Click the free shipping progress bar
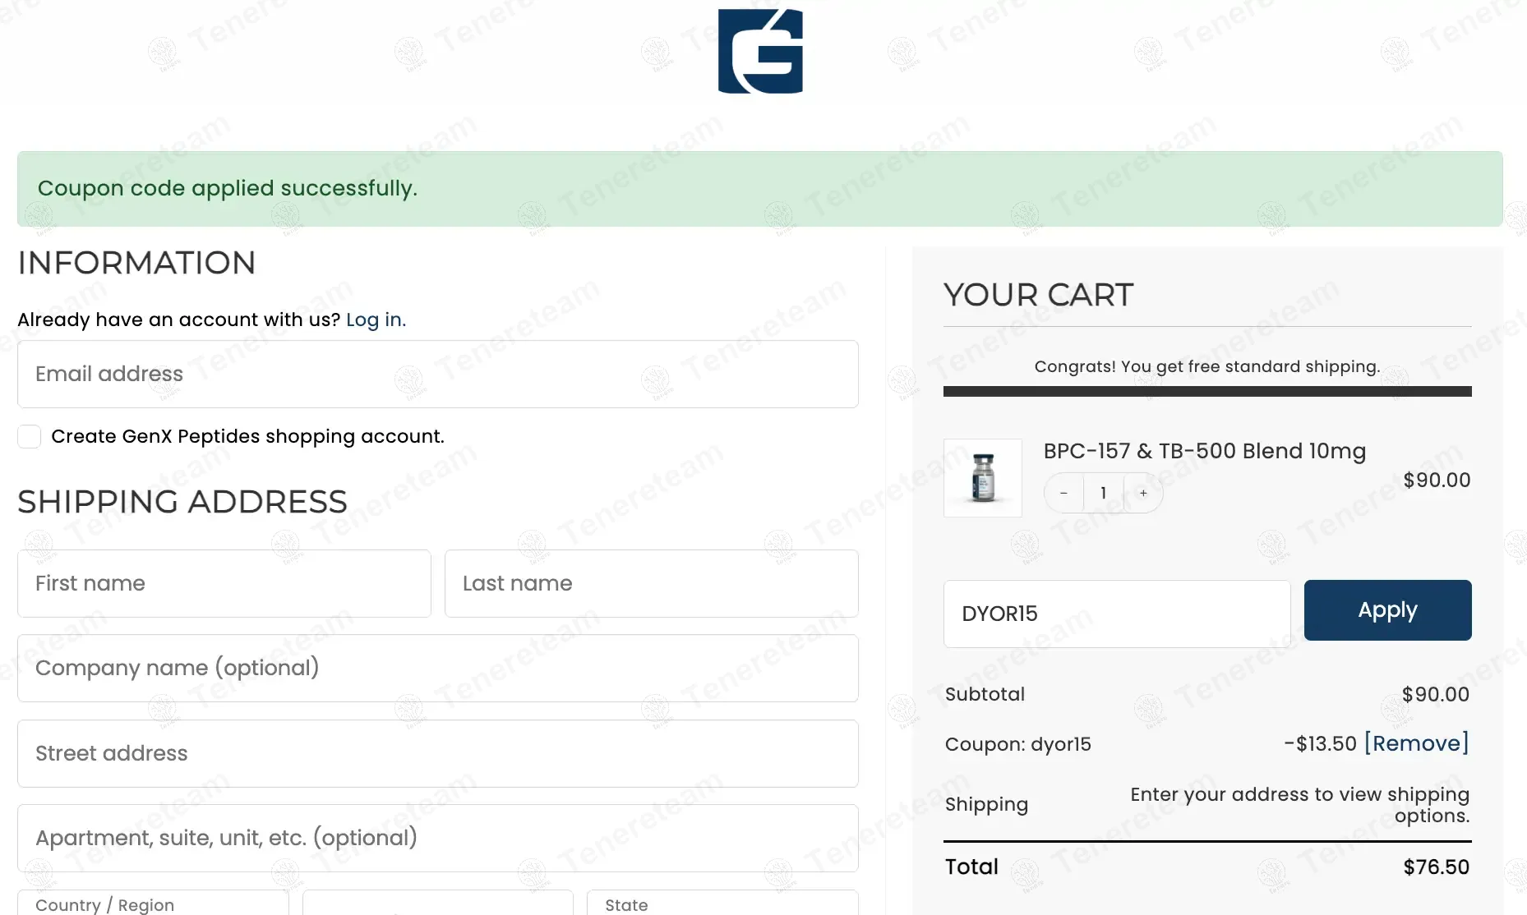1527x915 pixels. pos(1206,392)
